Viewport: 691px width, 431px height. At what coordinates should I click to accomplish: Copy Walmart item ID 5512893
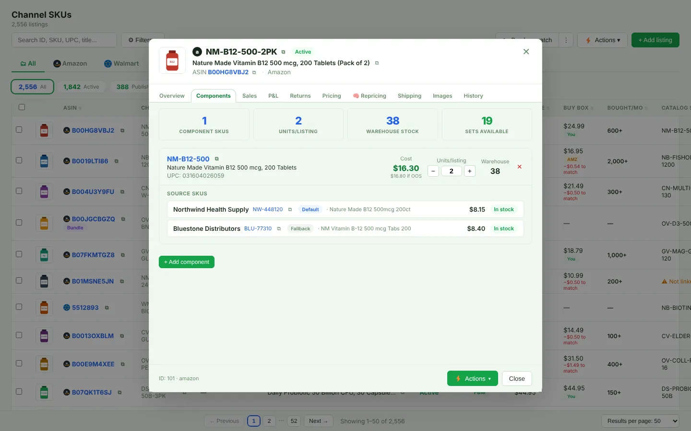[x=107, y=308]
